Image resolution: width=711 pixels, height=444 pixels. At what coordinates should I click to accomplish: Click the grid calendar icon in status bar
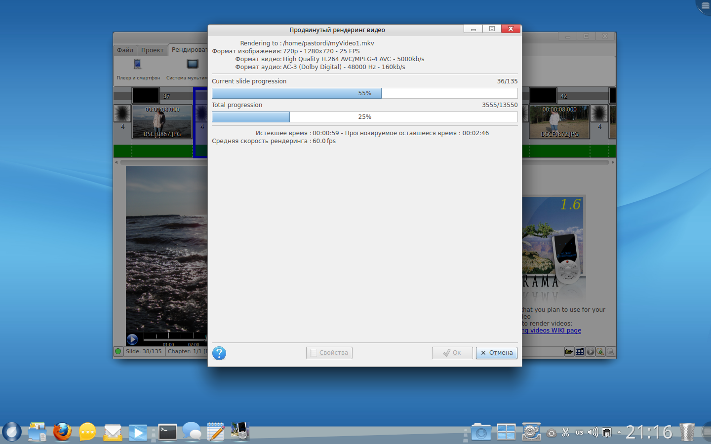(580, 352)
